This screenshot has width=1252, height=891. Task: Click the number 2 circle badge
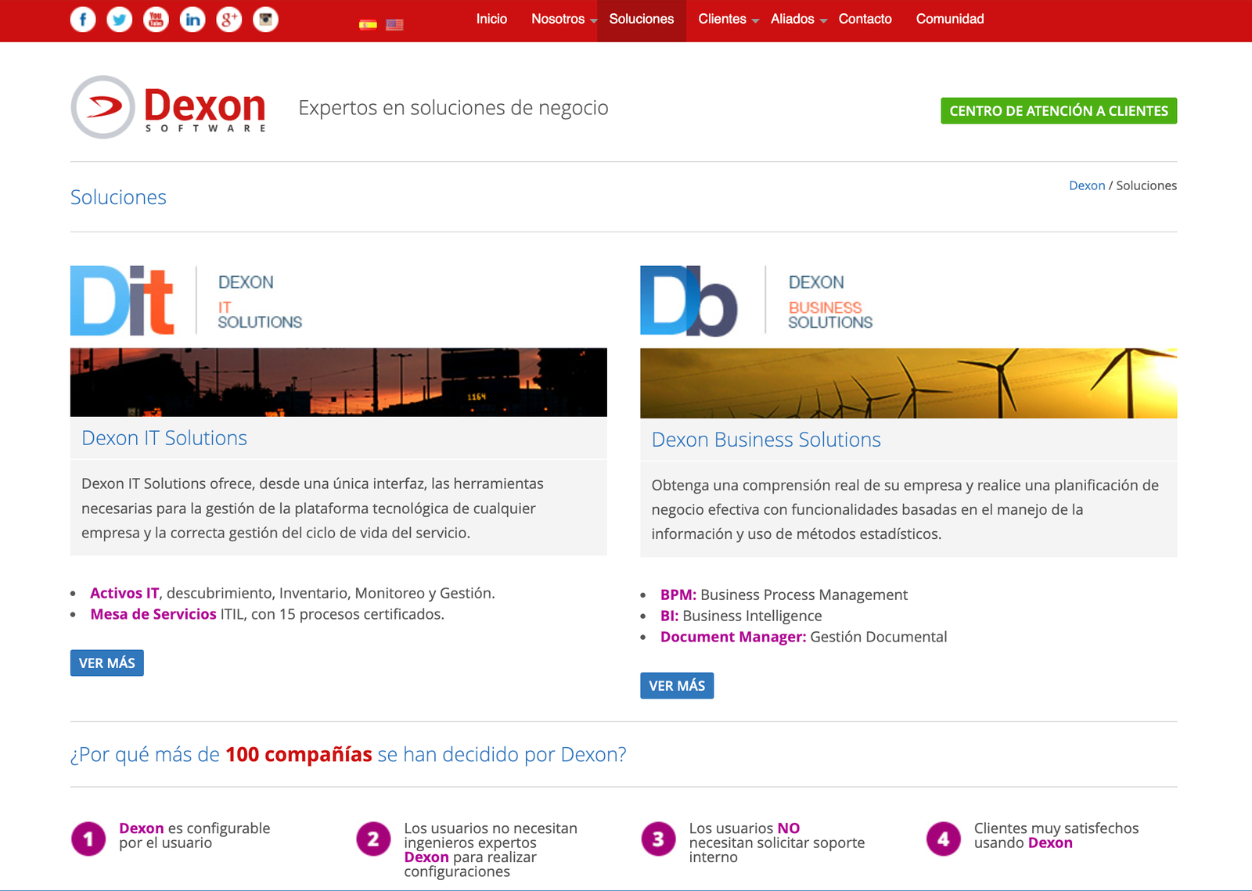pos(373,839)
